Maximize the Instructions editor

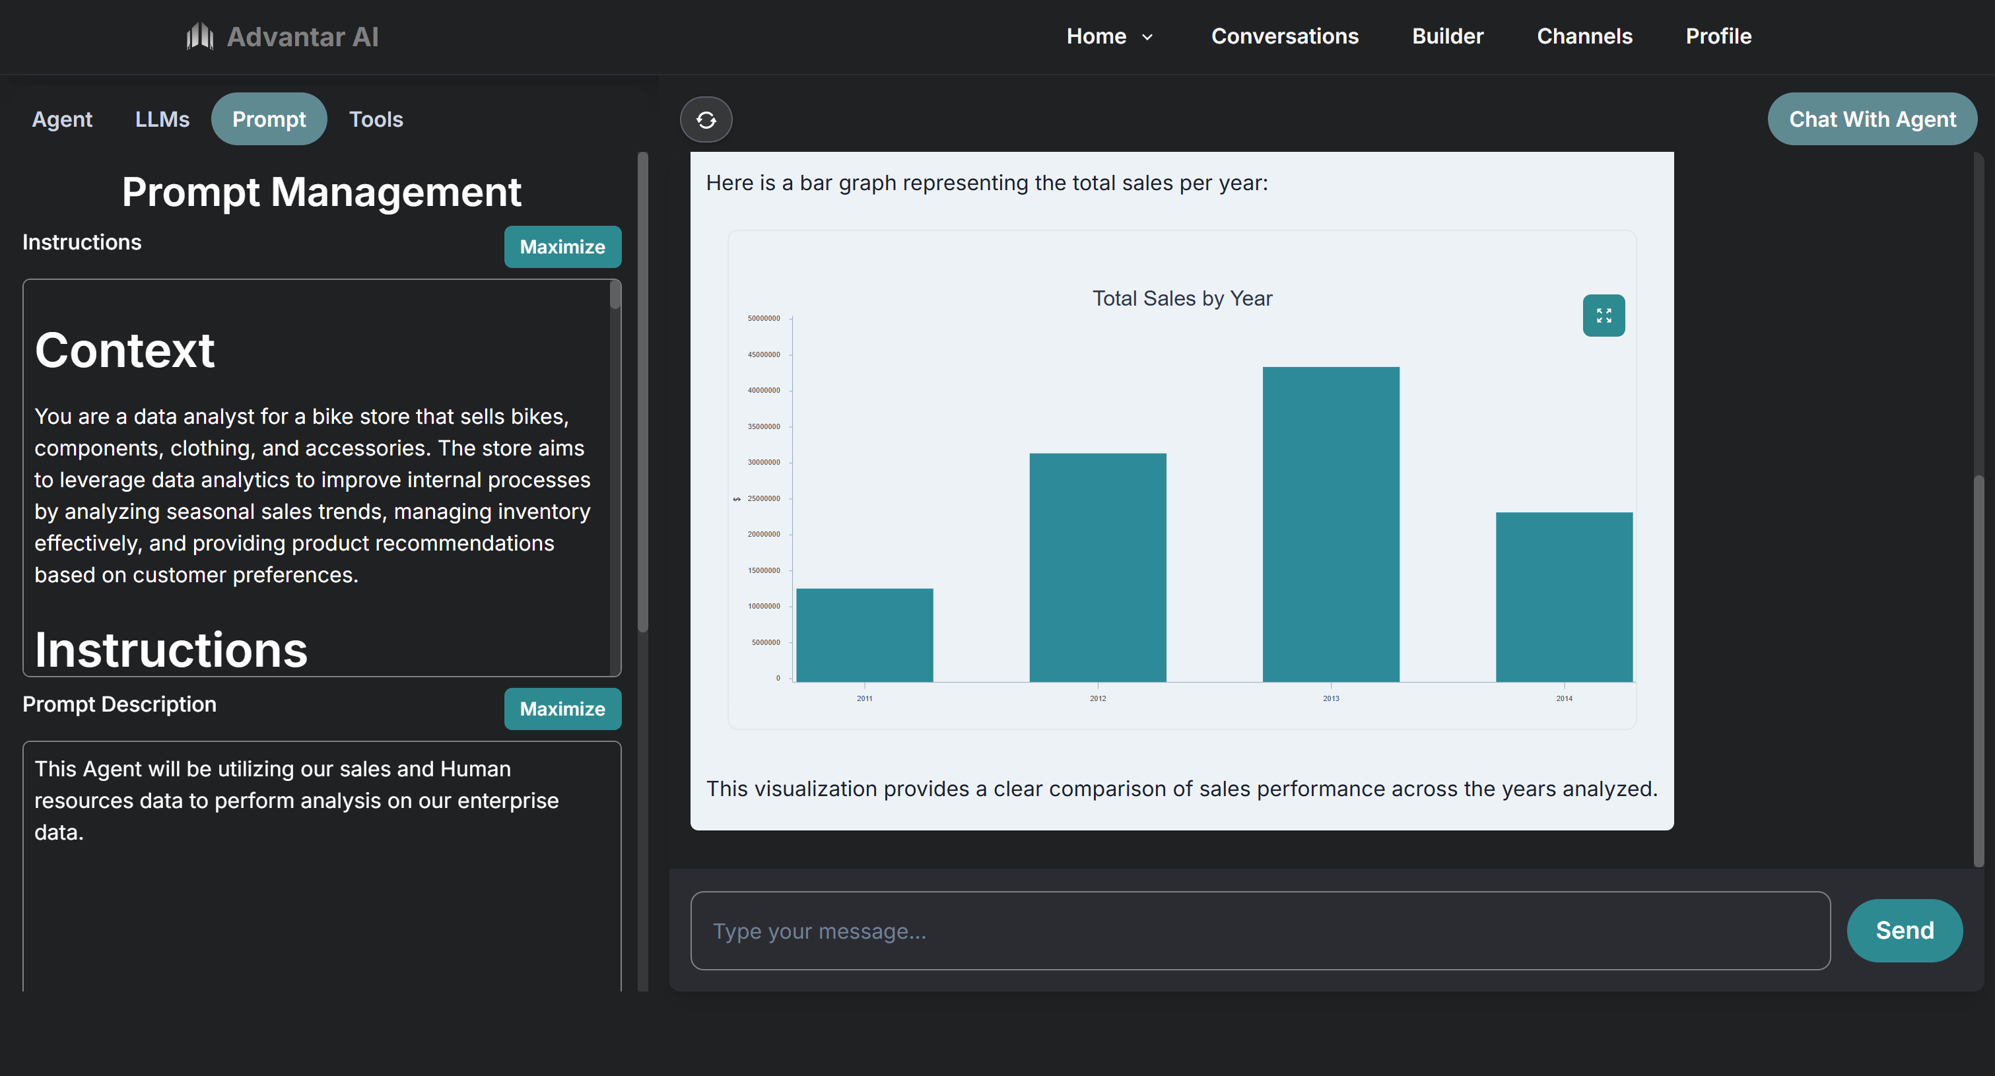point(562,247)
